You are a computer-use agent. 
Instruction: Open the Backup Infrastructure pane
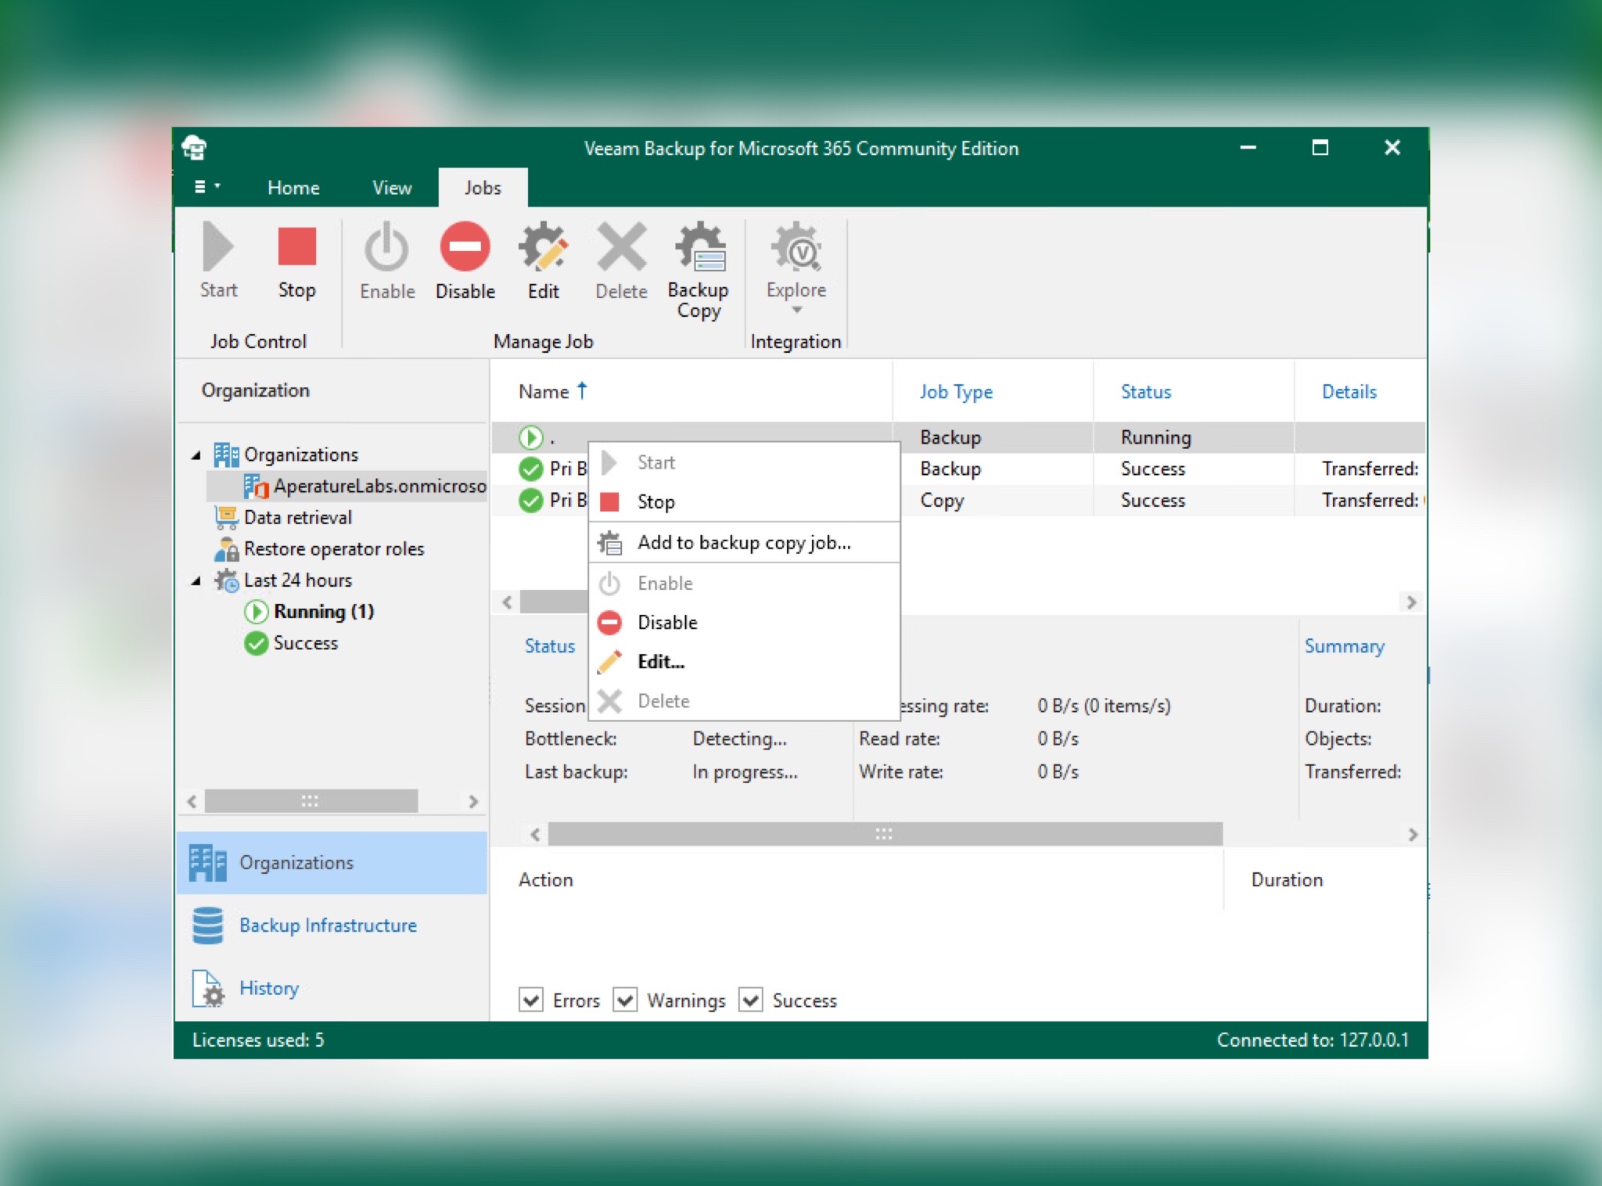pos(332,925)
